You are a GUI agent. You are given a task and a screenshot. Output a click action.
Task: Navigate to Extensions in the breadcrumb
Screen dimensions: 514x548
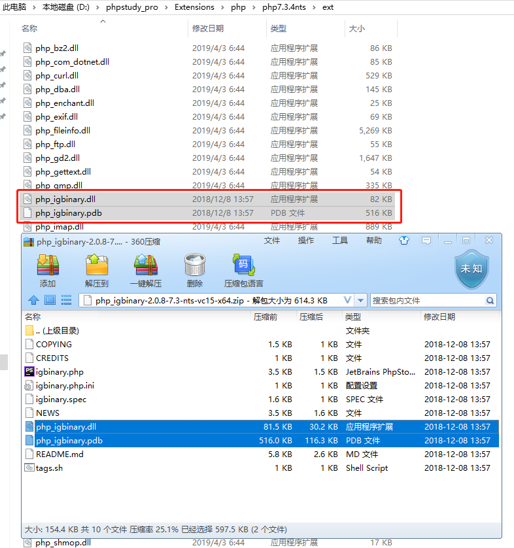tap(194, 7)
